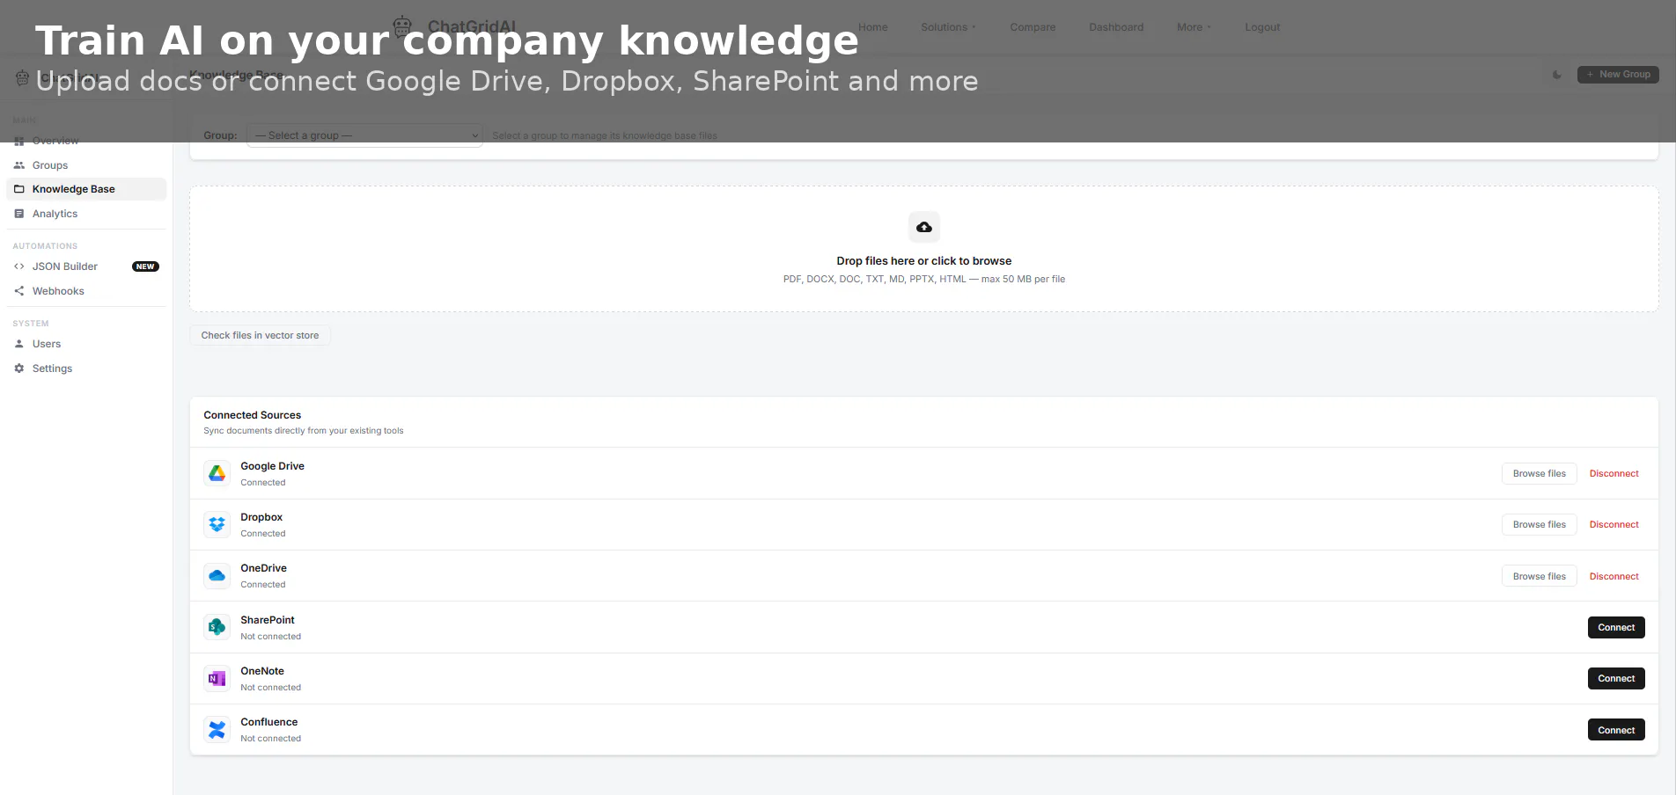This screenshot has height=795, width=1676.
Task: Click the OneNote logo icon
Action: click(217, 679)
